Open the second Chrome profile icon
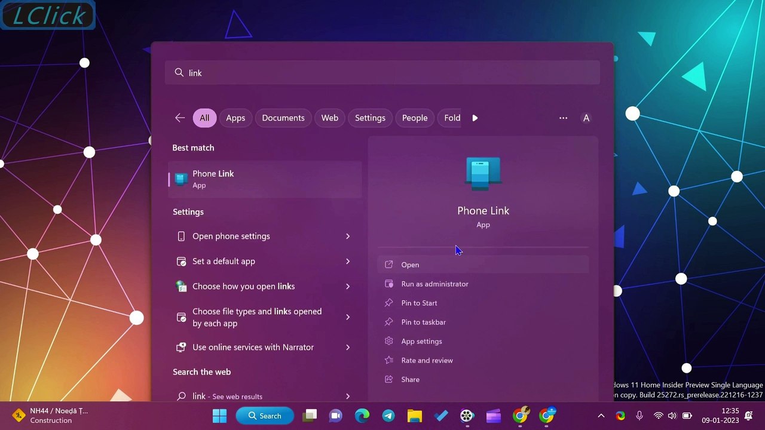Image resolution: width=765 pixels, height=430 pixels. tap(547, 416)
